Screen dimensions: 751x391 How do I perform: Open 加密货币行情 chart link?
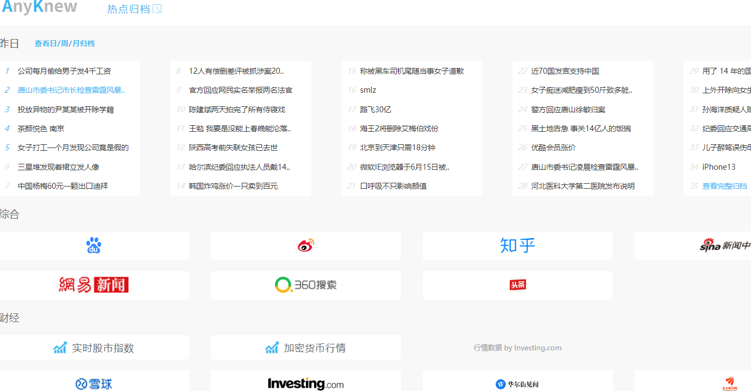point(306,348)
